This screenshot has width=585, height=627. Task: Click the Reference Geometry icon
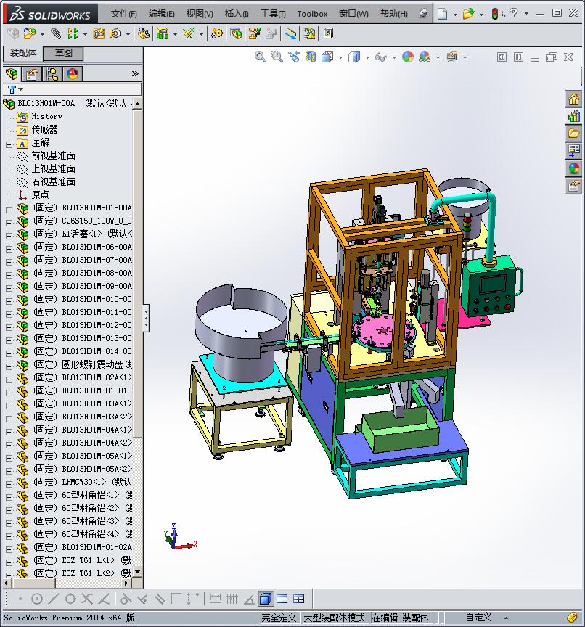[188, 34]
